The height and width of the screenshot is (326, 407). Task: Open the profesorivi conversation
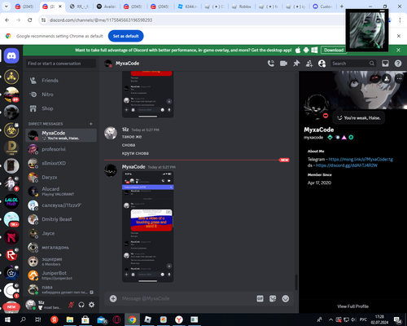point(61,149)
